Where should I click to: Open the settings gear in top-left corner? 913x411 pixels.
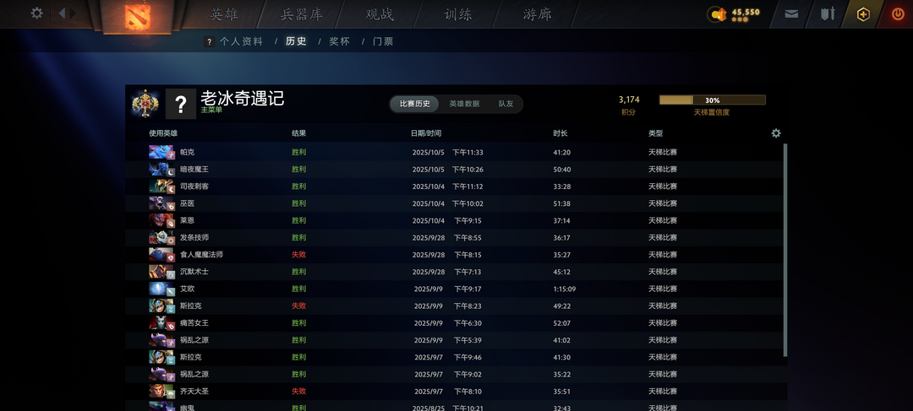pyautogui.click(x=37, y=14)
